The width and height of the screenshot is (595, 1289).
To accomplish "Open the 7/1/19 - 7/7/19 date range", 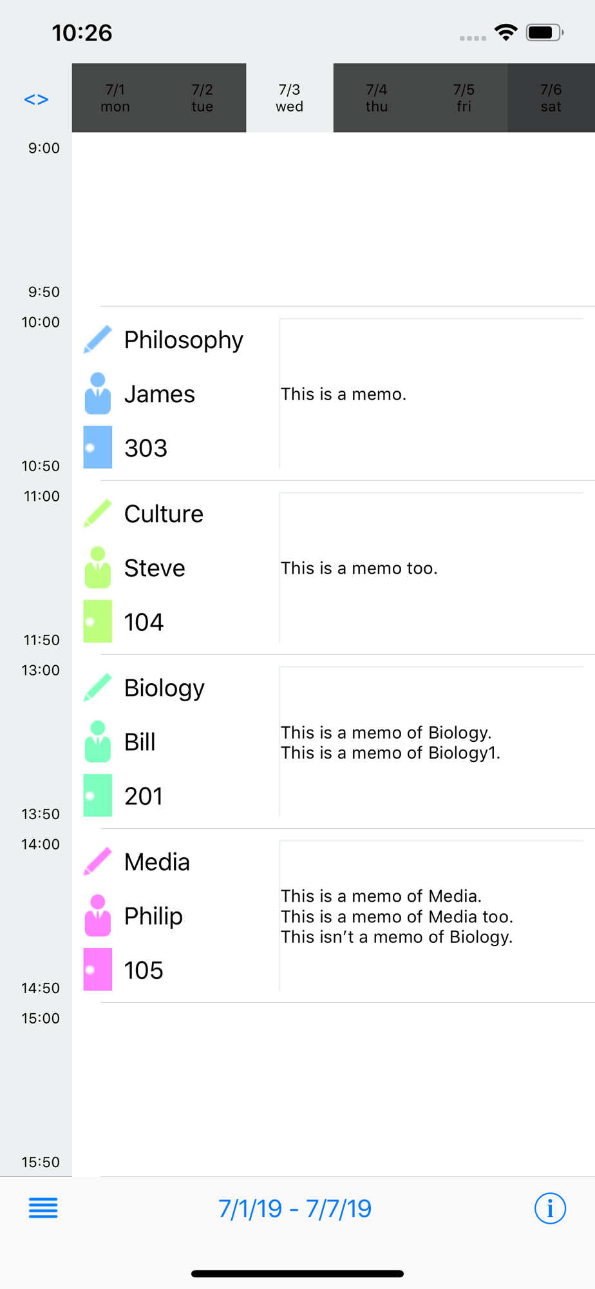I will click(x=295, y=1208).
